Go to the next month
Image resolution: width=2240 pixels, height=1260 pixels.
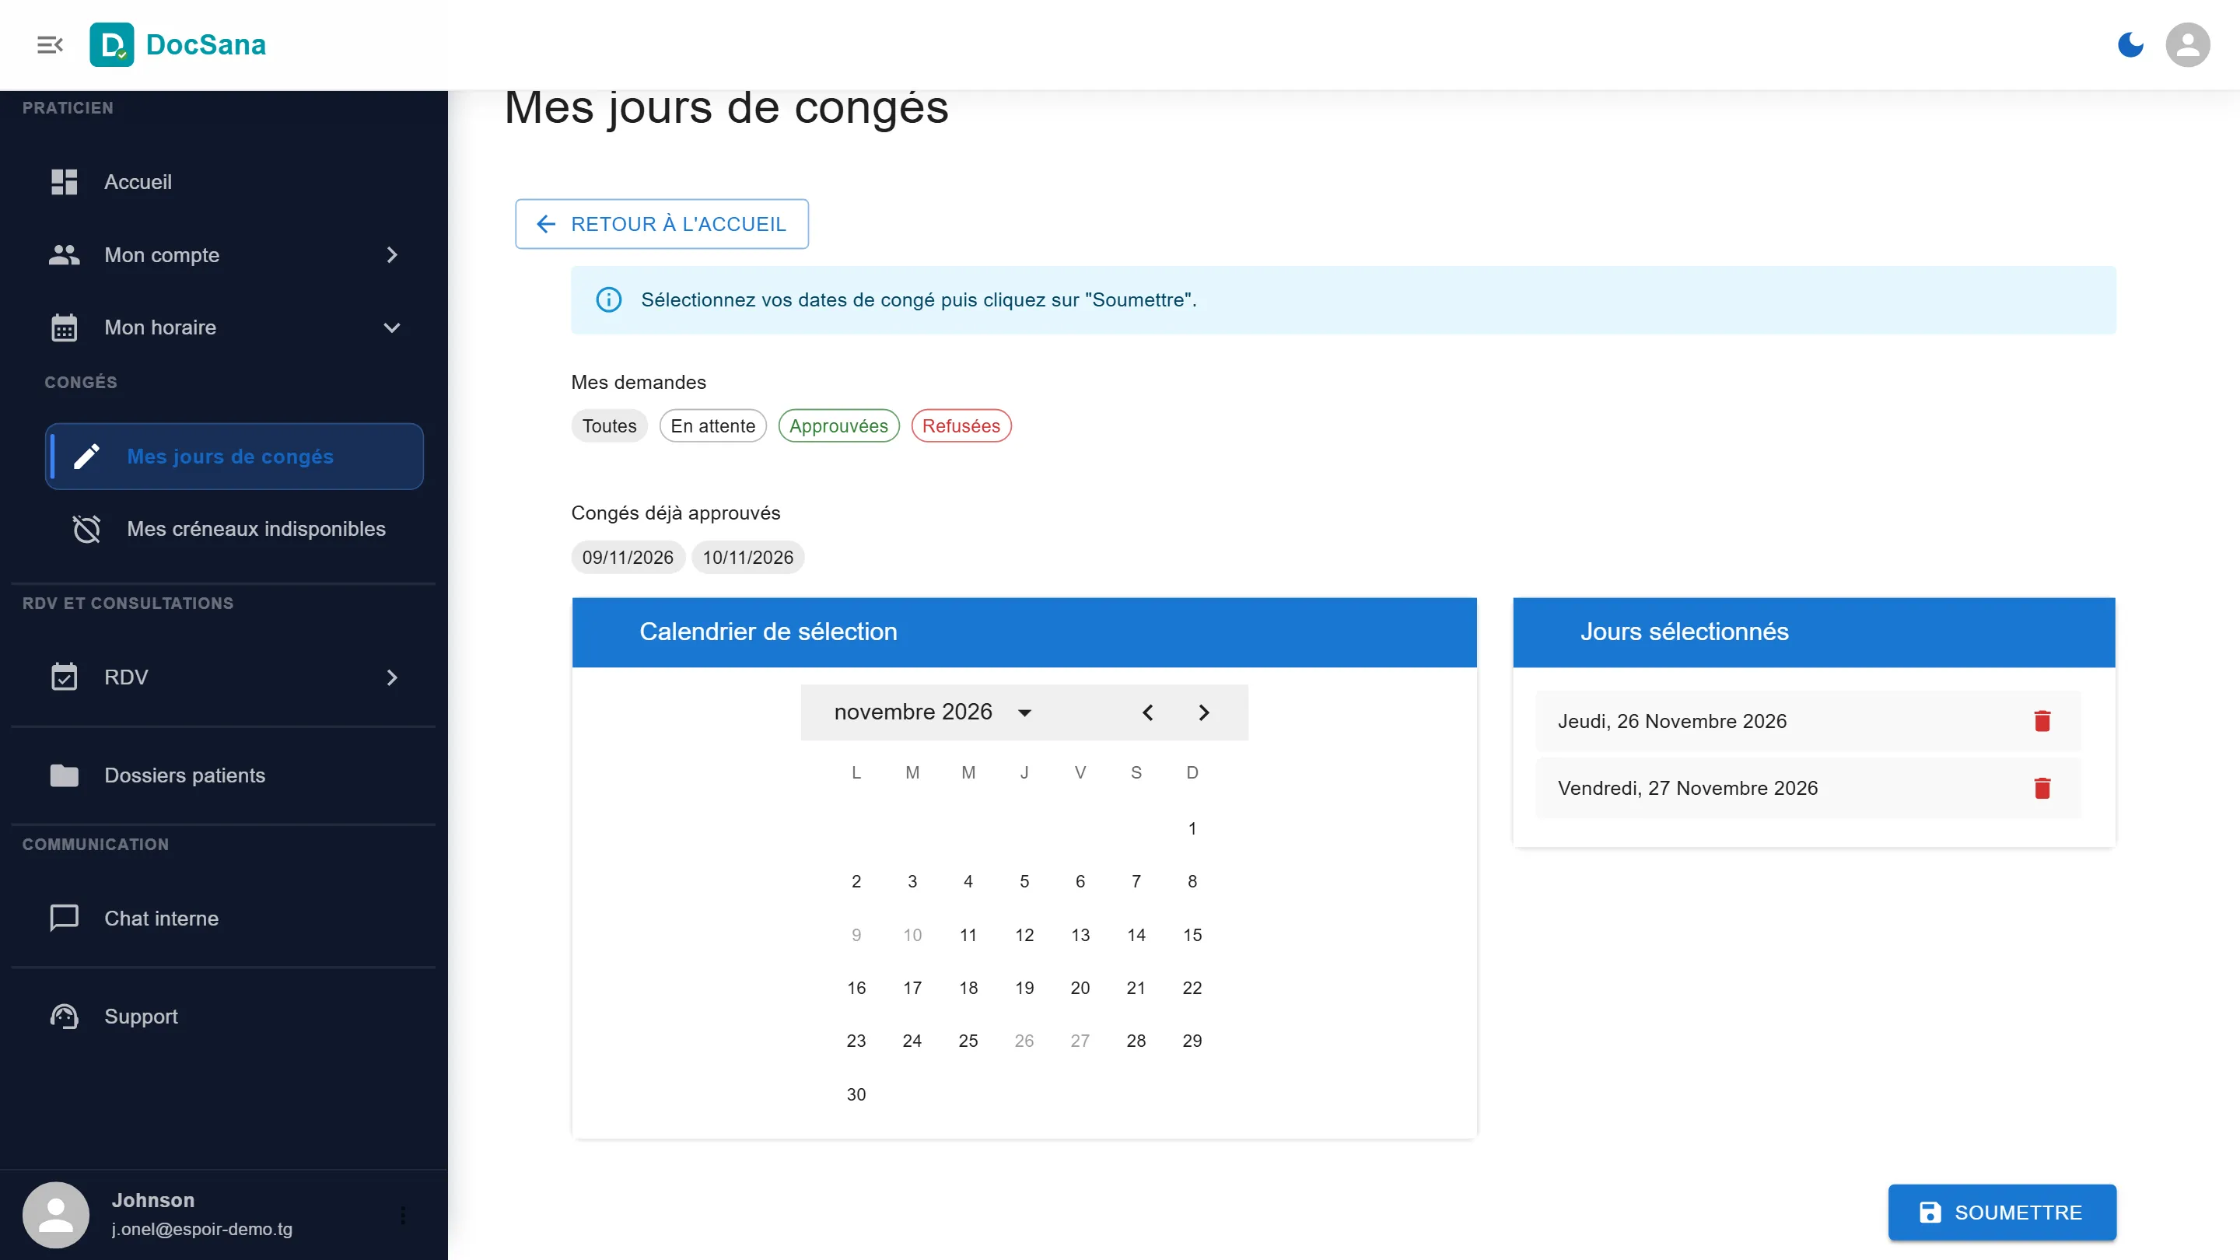(x=1203, y=712)
